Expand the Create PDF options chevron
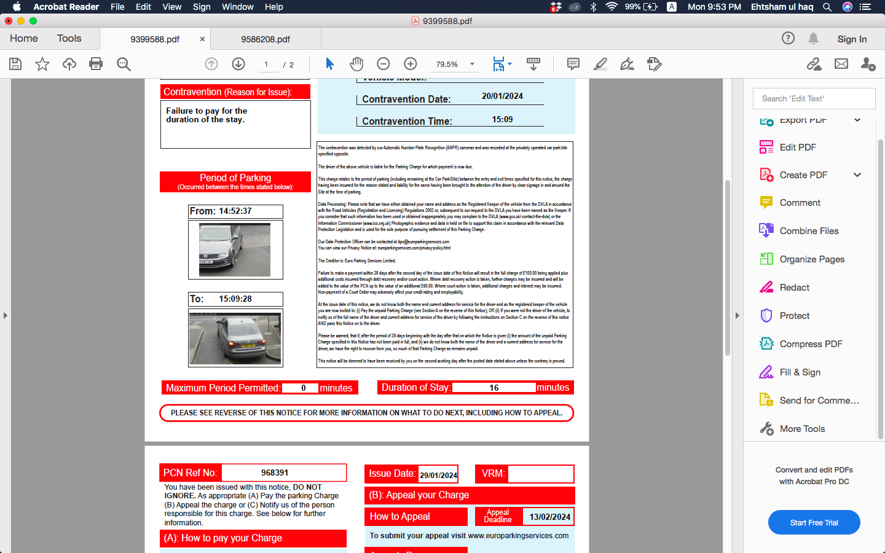This screenshot has height=553, width=885. [857, 175]
